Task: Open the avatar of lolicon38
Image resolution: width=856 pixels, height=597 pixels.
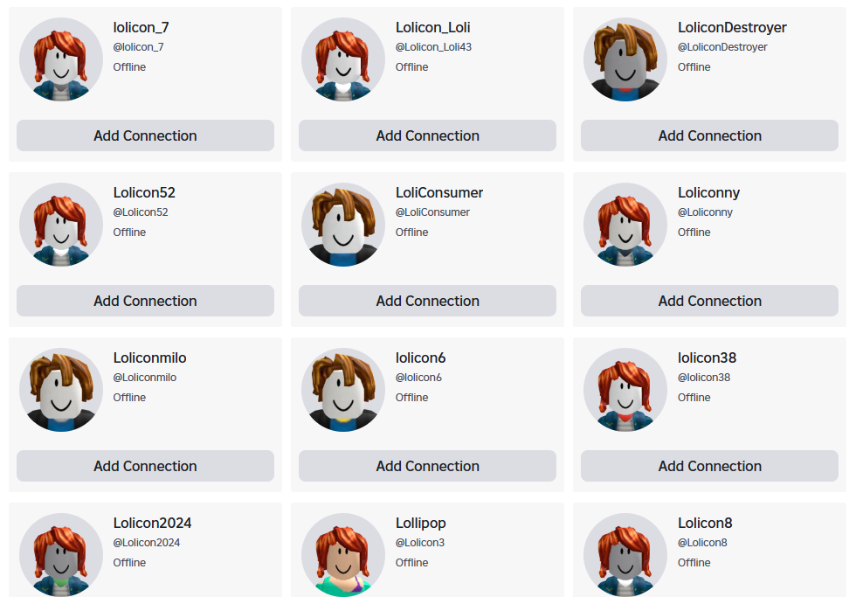Action: click(x=625, y=390)
